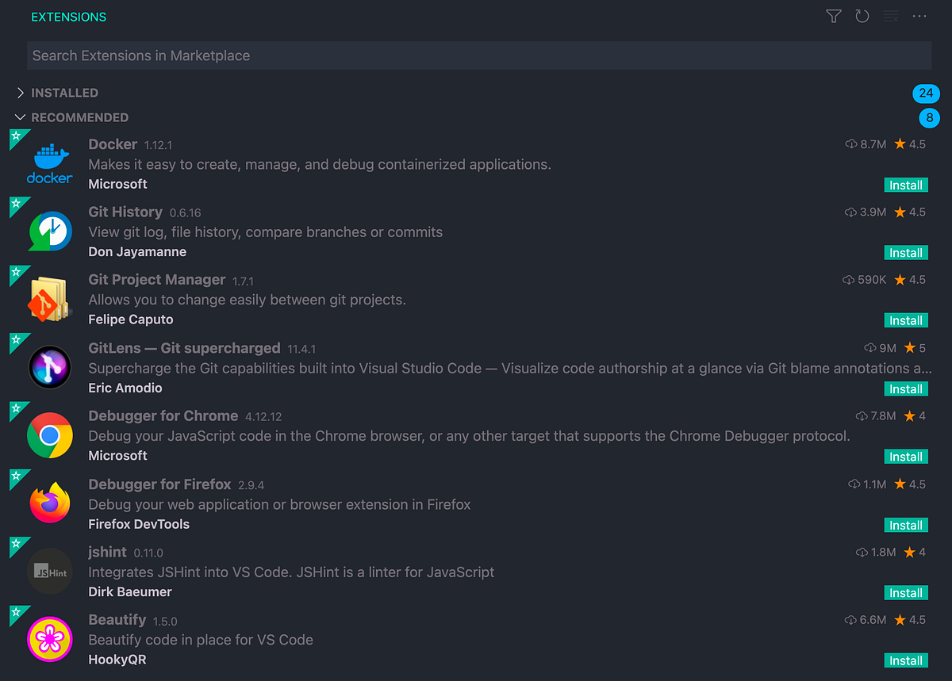Collapse the RECOMMENDED section
The width and height of the screenshot is (952, 681).
[79, 117]
